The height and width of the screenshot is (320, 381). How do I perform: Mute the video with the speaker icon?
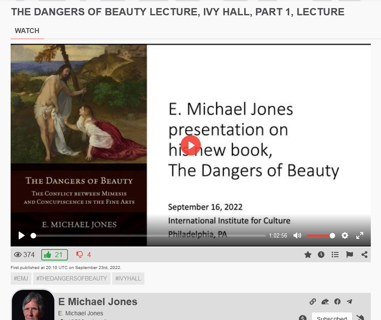pos(297,235)
